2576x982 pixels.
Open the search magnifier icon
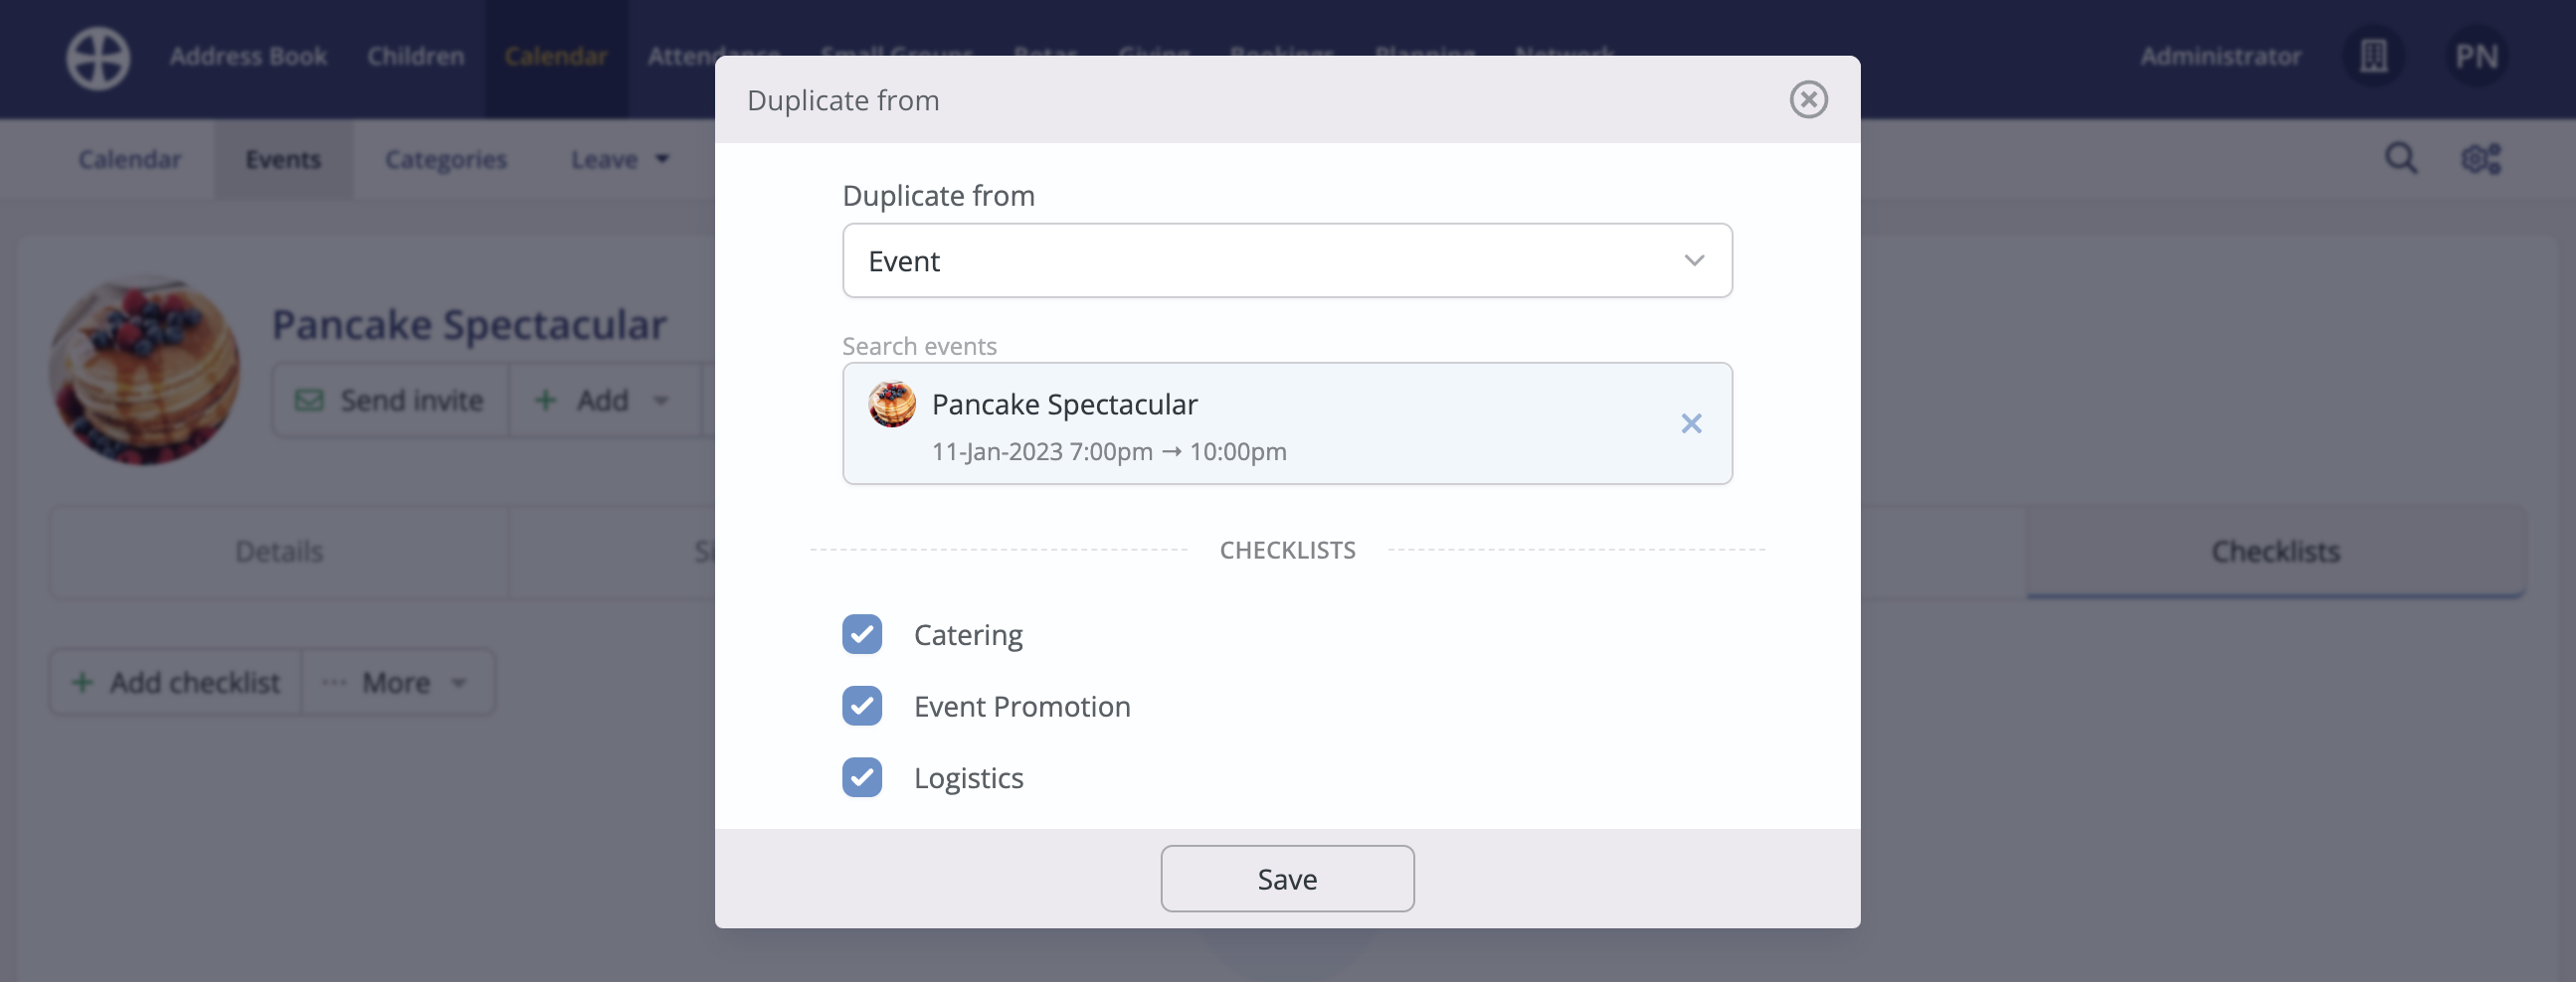(2401, 158)
